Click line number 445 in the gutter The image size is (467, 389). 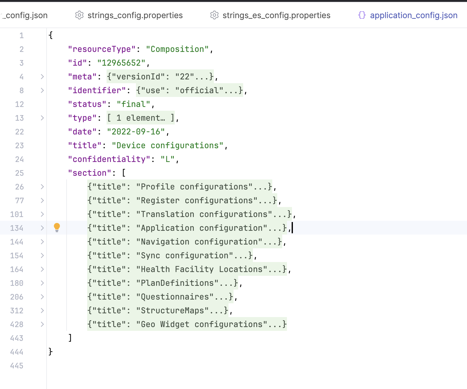point(17,366)
